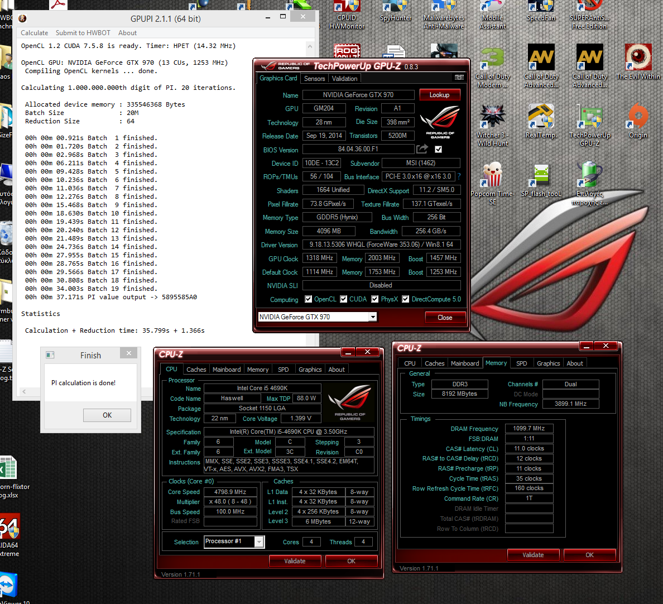Open SP_flash_tool desktop icon
663x604 pixels.
coord(541,181)
